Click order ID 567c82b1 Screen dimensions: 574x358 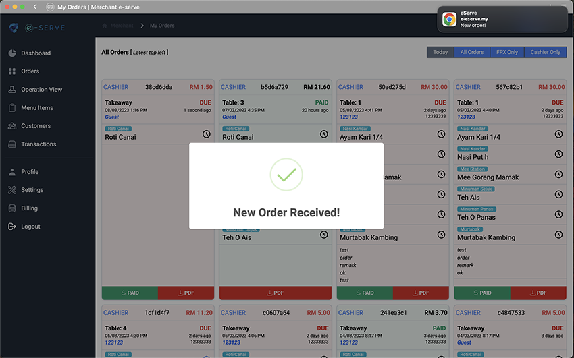[x=509, y=87]
